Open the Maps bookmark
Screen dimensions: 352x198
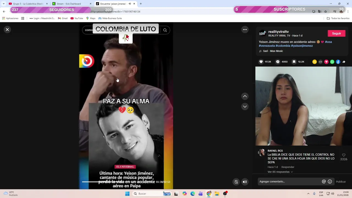(91, 18)
